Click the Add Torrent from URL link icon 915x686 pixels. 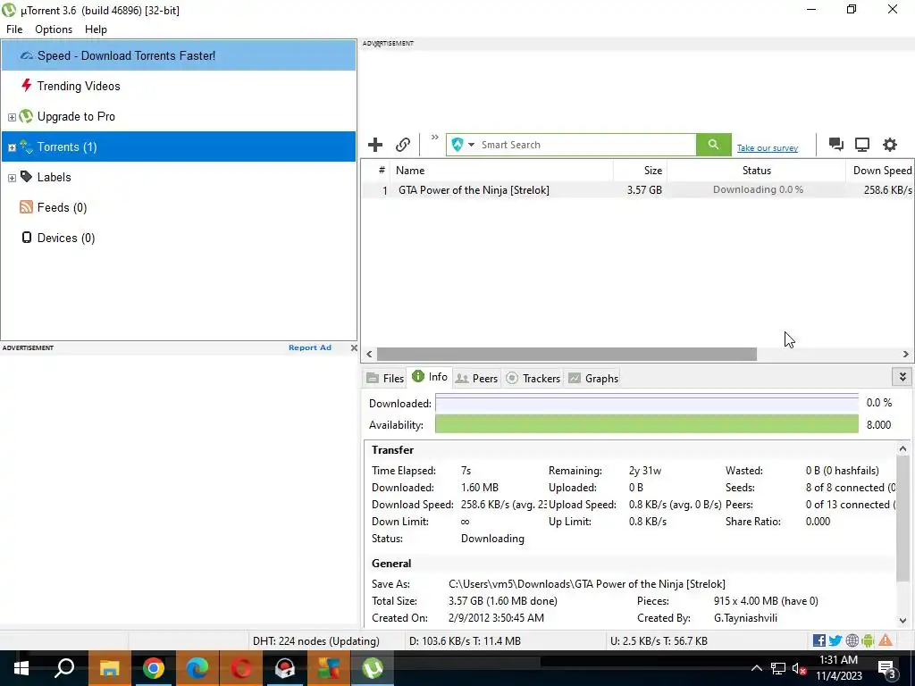403,145
